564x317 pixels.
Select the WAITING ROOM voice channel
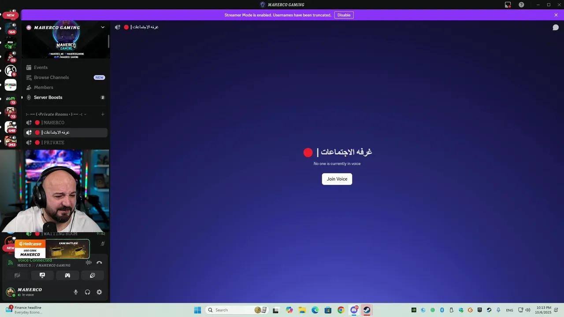click(x=65, y=234)
